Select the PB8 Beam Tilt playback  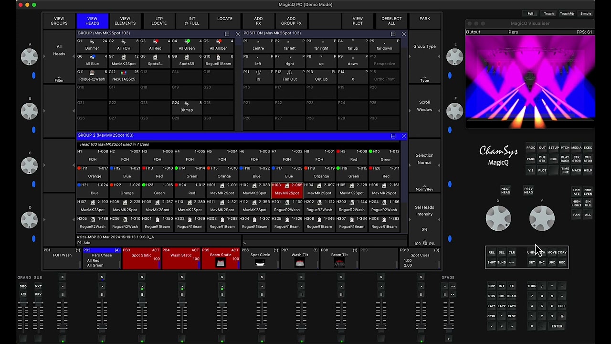click(x=340, y=258)
